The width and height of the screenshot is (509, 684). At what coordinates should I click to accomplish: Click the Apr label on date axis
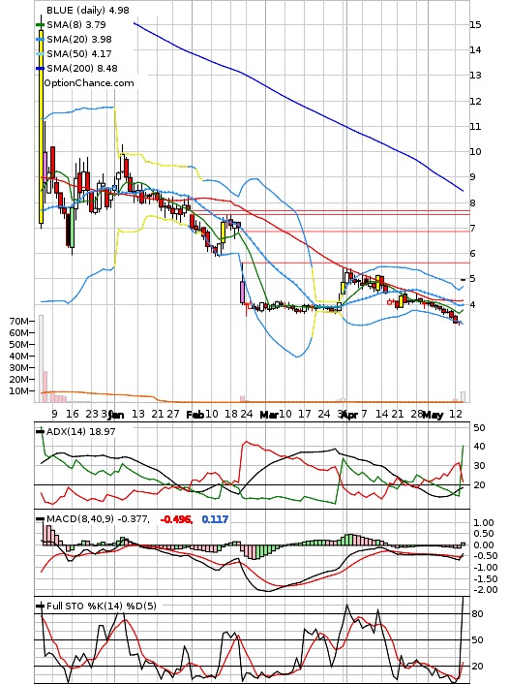tap(349, 415)
